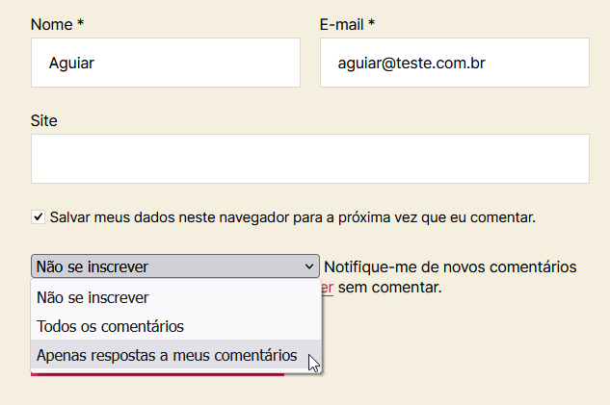The height and width of the screenshot is (405, 610).
Task: Click the chevron arrow on the subscription dropdown
Action: pyautogui.click(x=308, y=266)
